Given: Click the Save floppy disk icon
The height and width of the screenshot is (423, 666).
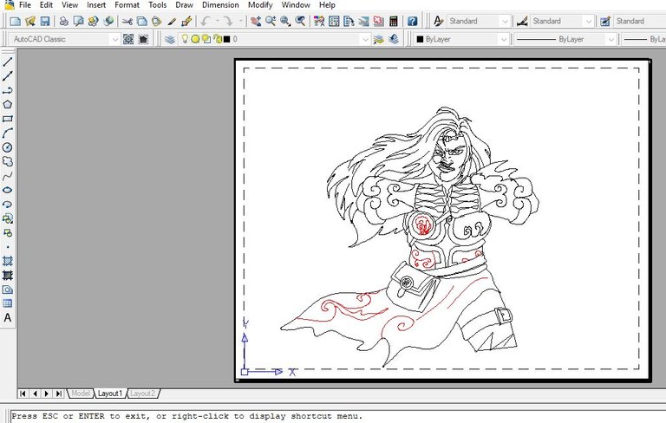Looking at the screenshot, I should [x=45, y=21].
